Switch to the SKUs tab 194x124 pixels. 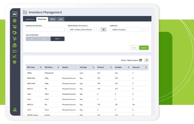tap(53, 19)
